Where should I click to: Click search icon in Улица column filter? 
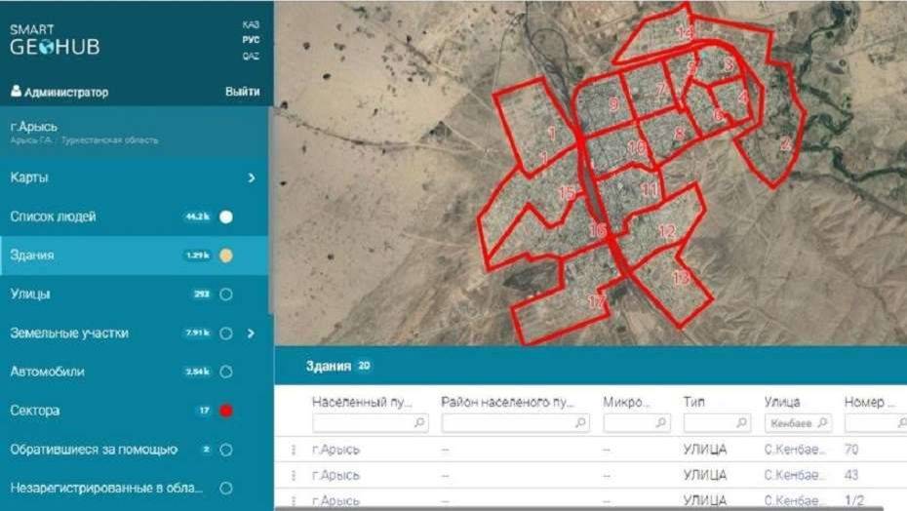pyautogui.click(x=822, y=423)
